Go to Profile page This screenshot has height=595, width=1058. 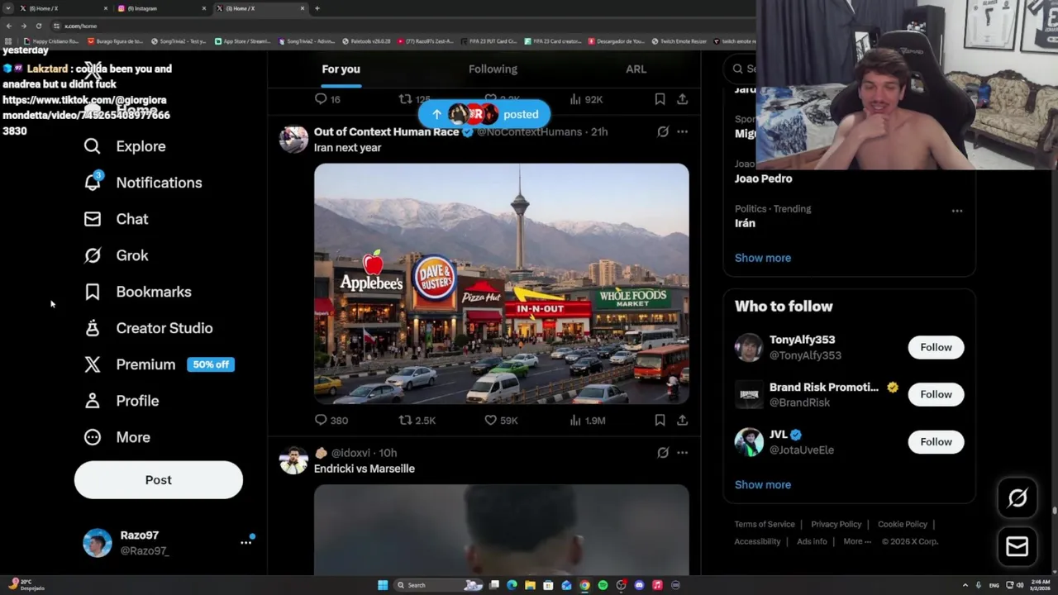coord(121,401)
